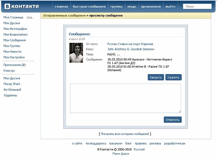Open быстрые сообщения in top menu

click(89, 6)
